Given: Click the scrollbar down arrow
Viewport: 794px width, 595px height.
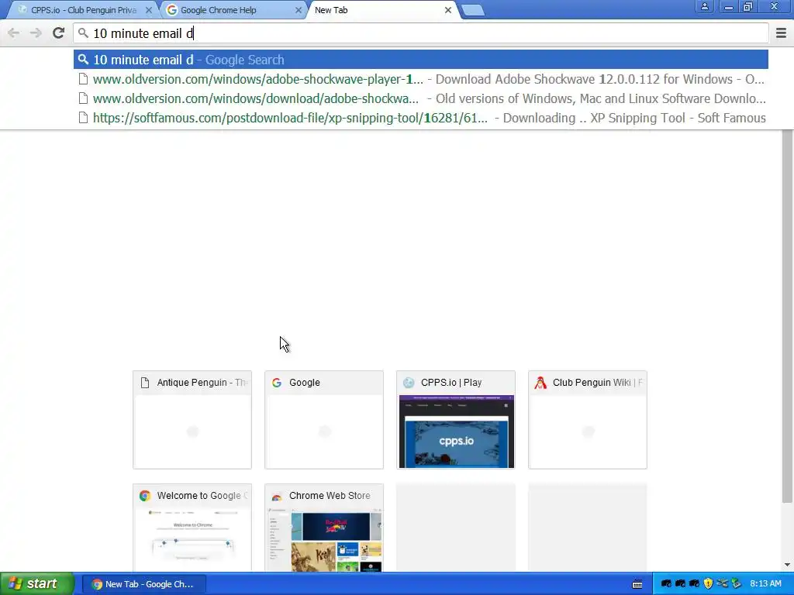Looking at the screenshot, I should 787,565.
